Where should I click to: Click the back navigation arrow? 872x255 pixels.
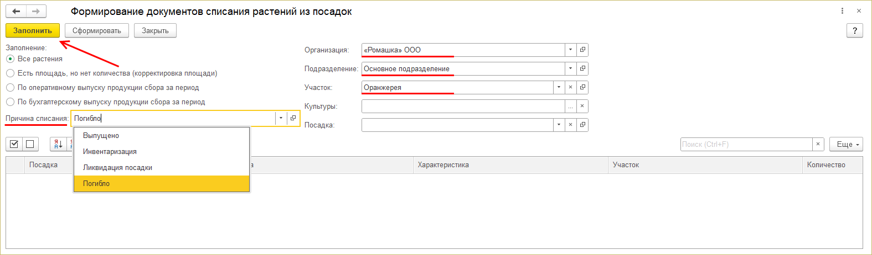16,11
